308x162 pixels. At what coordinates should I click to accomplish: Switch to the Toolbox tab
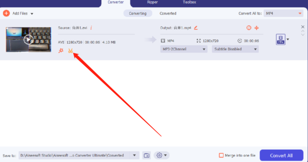click(x=189, y=2)
